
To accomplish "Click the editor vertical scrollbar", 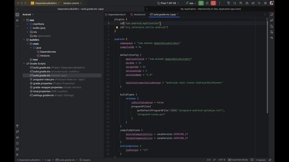I will tap(267, 67).
